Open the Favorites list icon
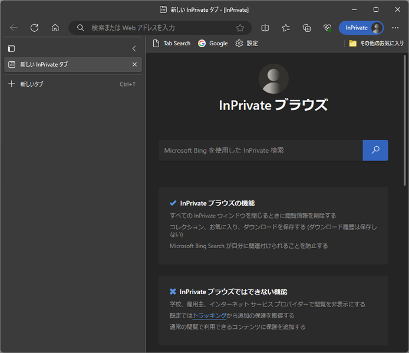 pos(286,28)
